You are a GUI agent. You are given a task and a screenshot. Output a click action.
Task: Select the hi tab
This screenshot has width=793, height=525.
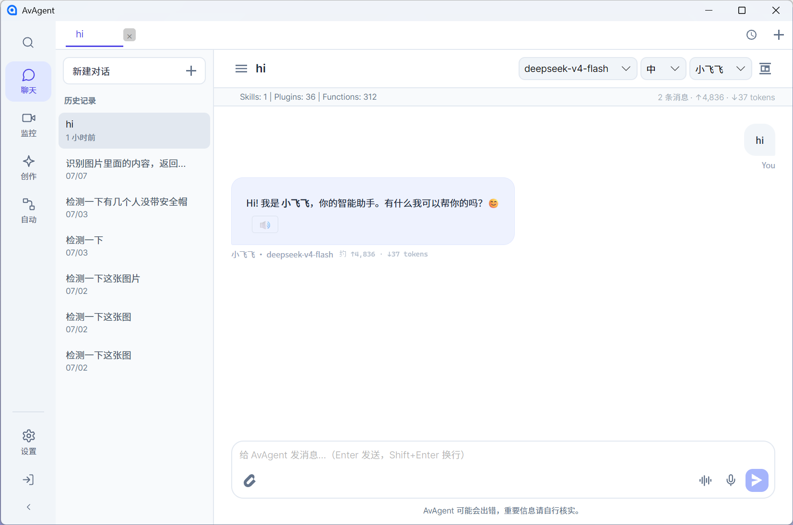click(x=95, y=34)
